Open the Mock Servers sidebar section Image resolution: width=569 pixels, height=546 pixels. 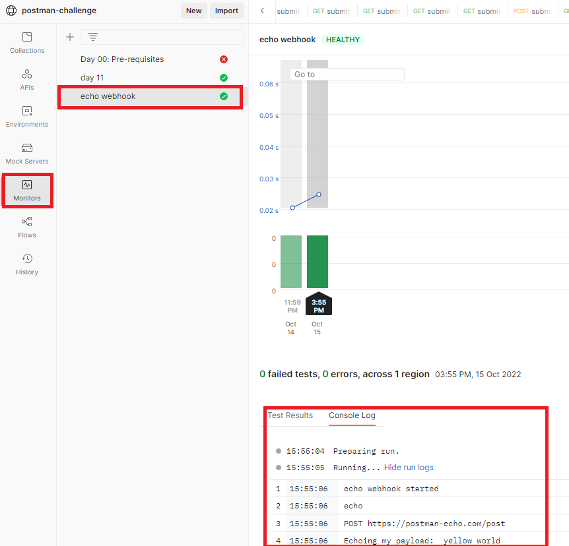[27, 154]
